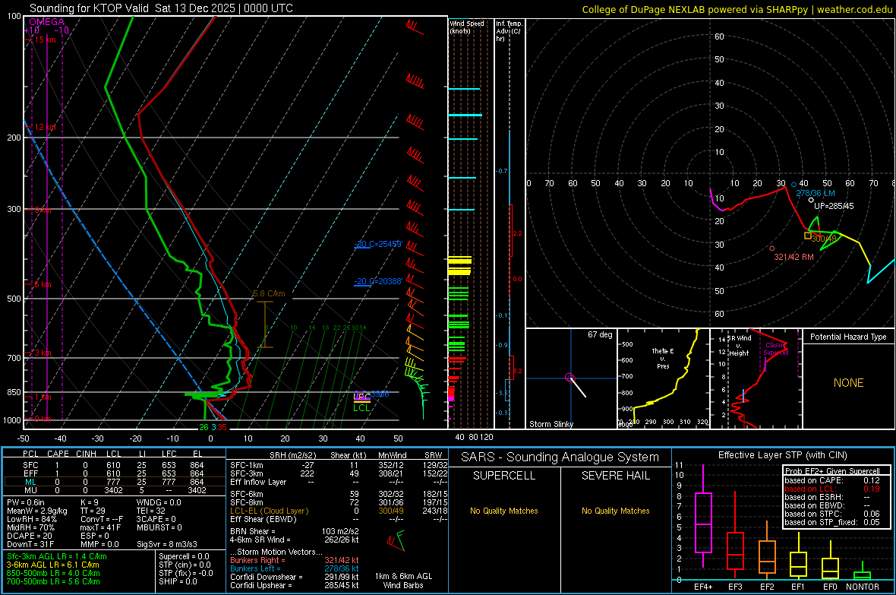Click the SFC-3km SRH row
Screen dimensions: 896x595
click(x=339, y=473)
